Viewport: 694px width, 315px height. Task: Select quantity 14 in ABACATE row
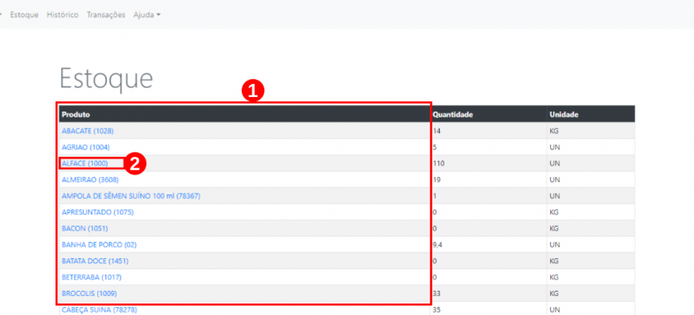click(437, 131)
